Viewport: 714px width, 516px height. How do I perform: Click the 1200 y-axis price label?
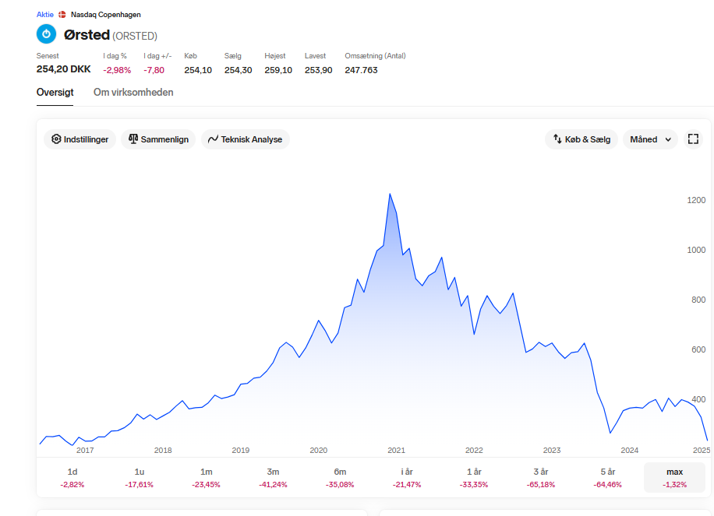coord(696,200)
